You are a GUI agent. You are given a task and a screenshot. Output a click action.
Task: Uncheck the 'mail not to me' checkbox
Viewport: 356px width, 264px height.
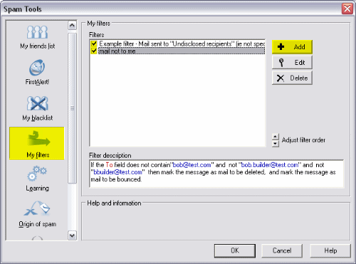point(94,51)
